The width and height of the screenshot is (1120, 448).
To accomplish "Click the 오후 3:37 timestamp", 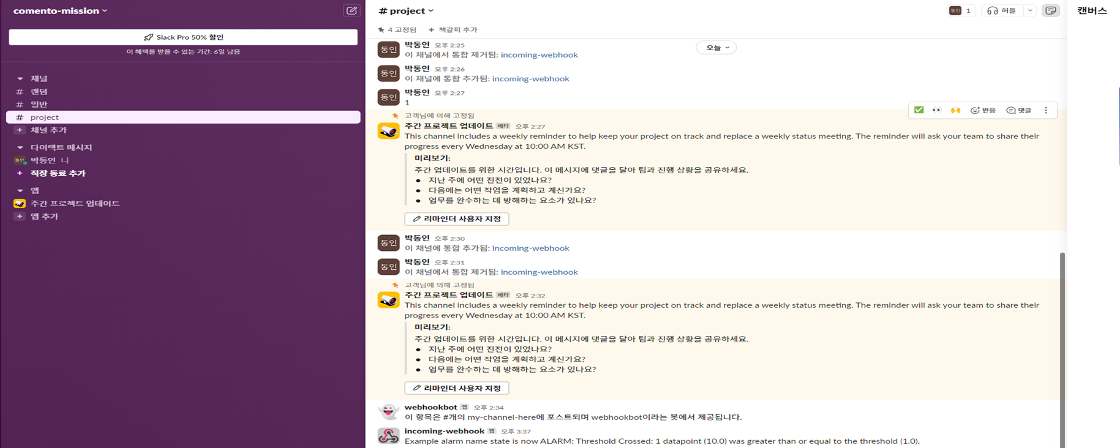I will click(516, 431).
